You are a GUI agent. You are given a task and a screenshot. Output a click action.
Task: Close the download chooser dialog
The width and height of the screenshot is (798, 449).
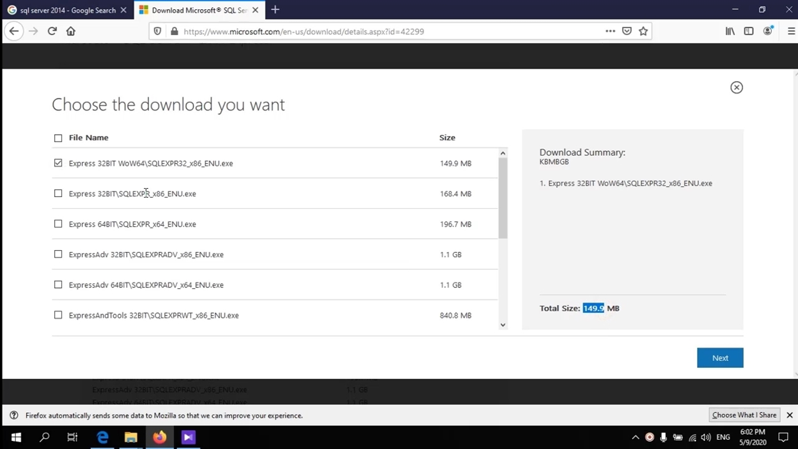point(736,87)
